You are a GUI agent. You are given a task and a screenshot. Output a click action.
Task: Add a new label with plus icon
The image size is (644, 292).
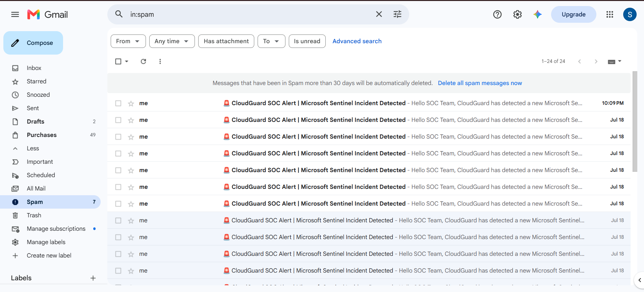pos(93,278)
